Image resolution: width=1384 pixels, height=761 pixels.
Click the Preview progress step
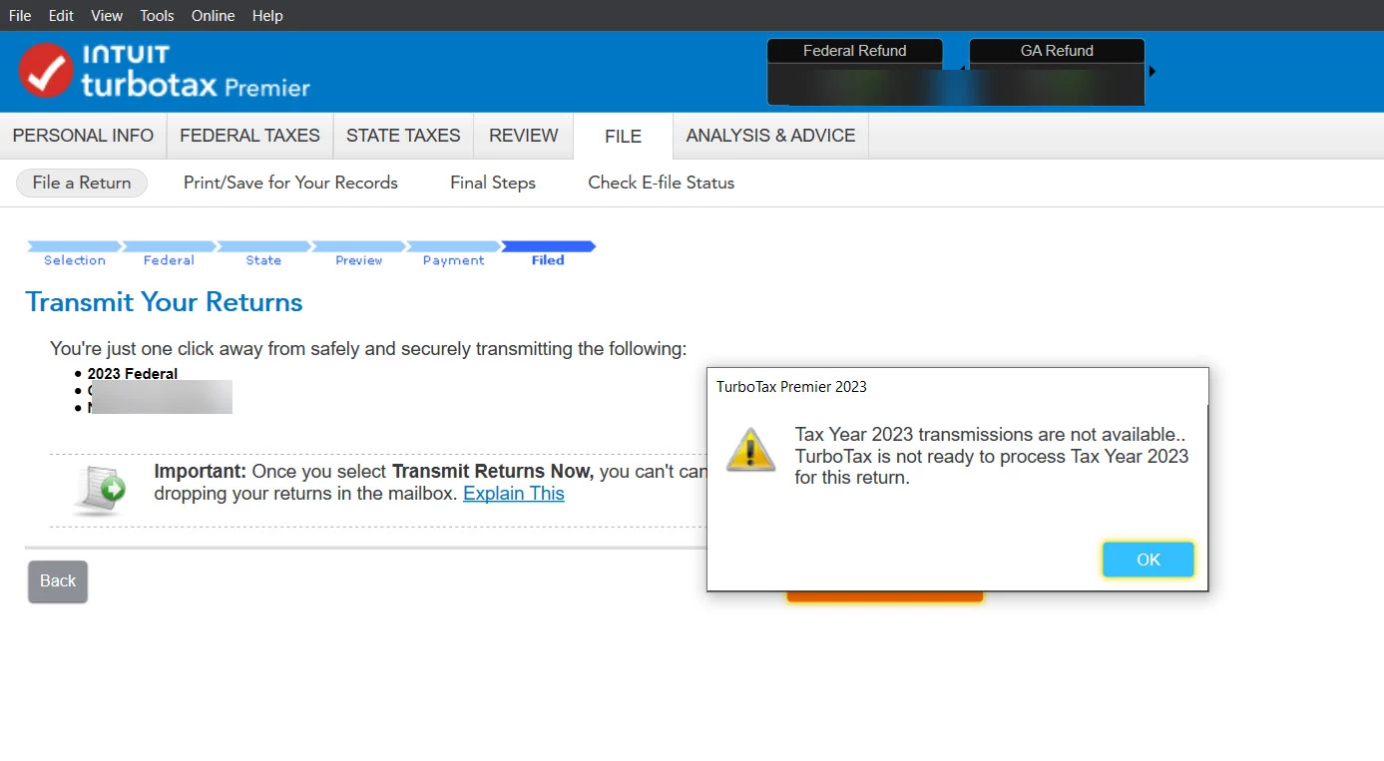358,253
